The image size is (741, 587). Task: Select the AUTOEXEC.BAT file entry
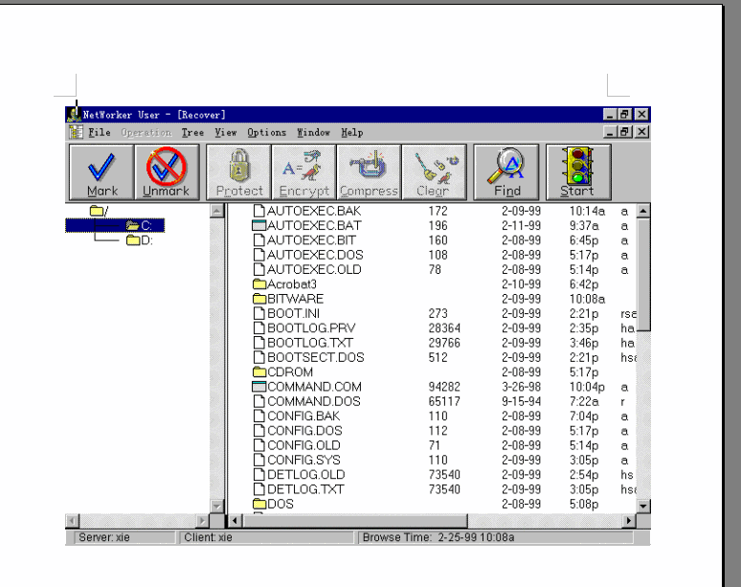[x=300, y=225]
